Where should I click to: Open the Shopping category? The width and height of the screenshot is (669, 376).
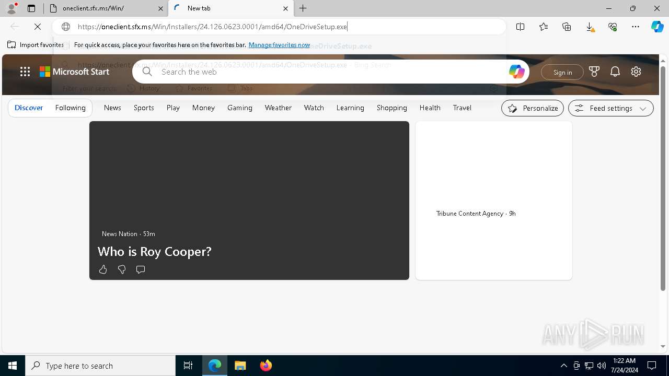tap(391, 108)
